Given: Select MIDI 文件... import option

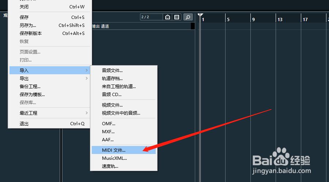Looking at the screenshot, I should 124,150.
